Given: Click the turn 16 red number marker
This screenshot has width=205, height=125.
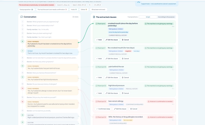Looking at the screenshot, I should (22, 102).
